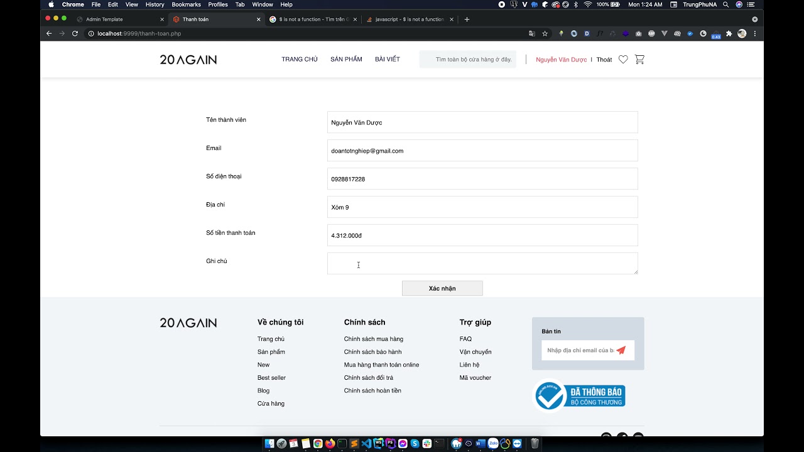The width and height of the screenshot is (804, 452).
Task: Open the Chính sách hoàn tiền link
Action: pos(372,390)
